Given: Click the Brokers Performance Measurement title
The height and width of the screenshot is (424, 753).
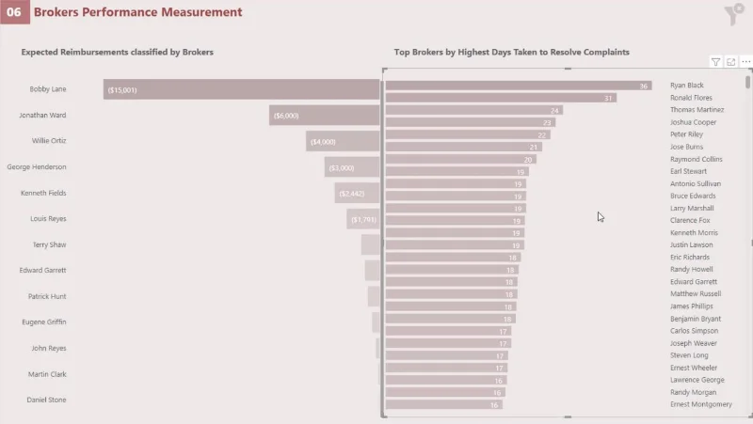Looking at the screenshot, I should tap(137, 12).
